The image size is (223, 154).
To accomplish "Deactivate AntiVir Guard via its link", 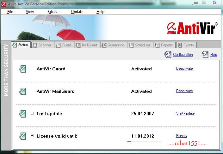I will pos(184,68).
